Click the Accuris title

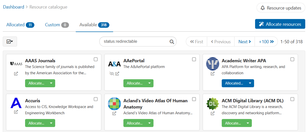pos(33,101)
